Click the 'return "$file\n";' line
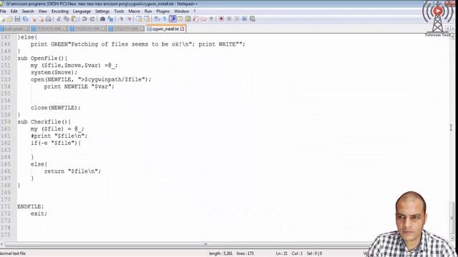This screenshot has width=458, height=257. point(72,171)
